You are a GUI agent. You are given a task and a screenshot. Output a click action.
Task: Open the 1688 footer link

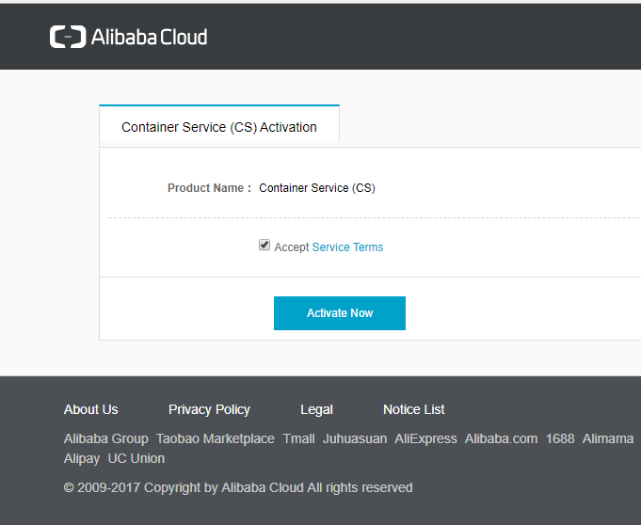click(560, 438)
